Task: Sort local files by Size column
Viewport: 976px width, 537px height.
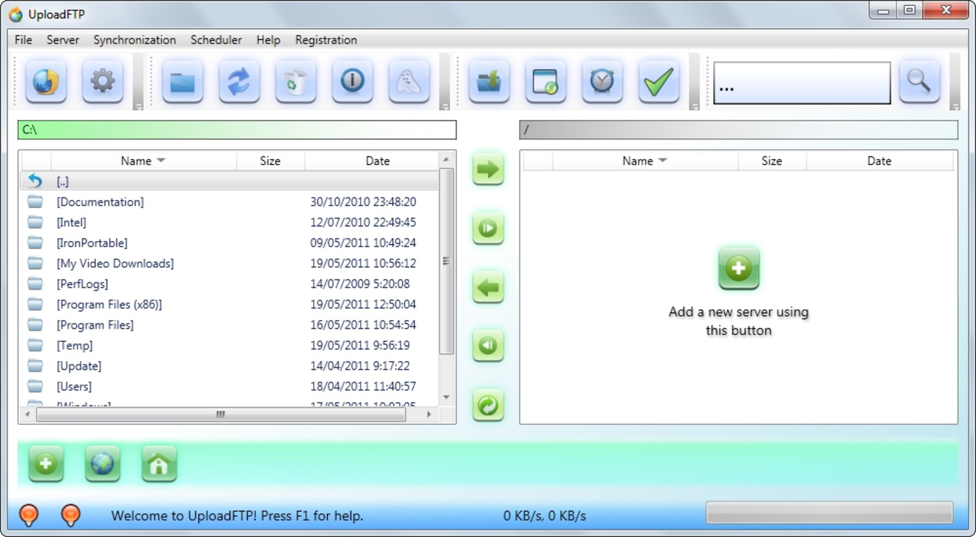Action: click(x=270, y=161)
